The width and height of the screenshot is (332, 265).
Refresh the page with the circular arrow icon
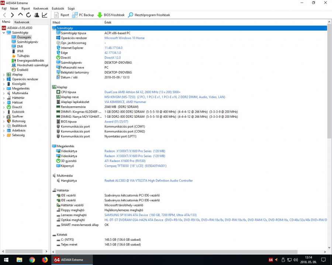28,15
